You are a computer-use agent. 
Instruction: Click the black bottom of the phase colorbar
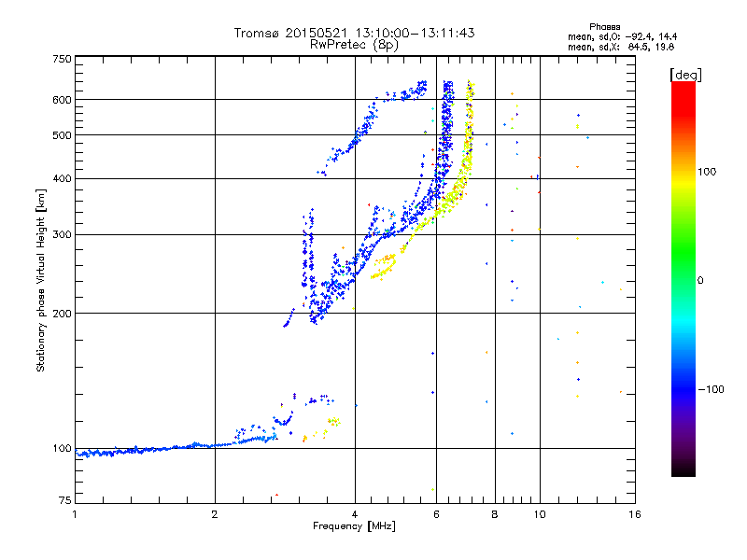tap(684, 470)
